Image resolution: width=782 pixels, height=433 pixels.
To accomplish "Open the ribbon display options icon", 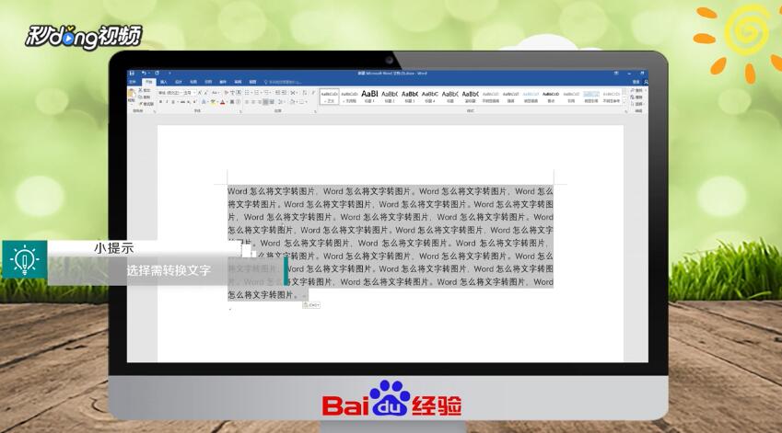I will point(616,74).
